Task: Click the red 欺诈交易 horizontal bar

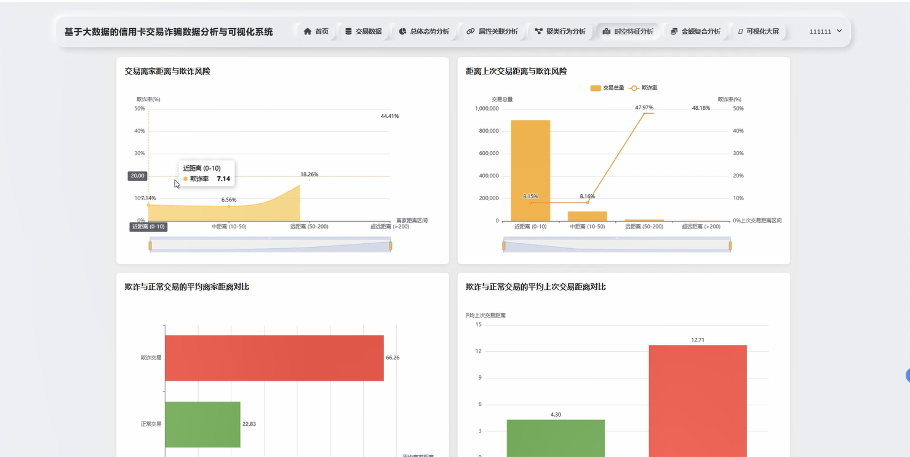Action: (274, 358)
